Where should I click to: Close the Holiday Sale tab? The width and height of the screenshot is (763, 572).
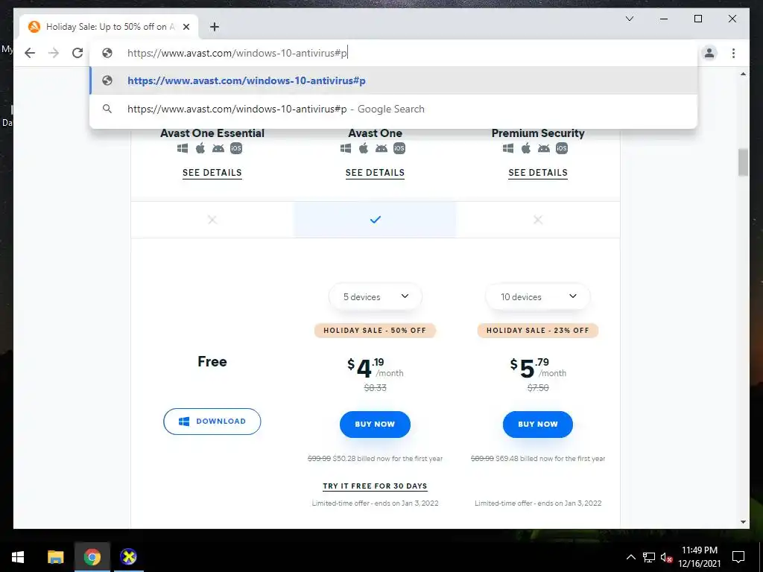[x=186, y=27]
